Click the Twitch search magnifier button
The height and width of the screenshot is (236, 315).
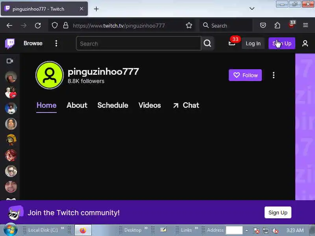(208, 43)
